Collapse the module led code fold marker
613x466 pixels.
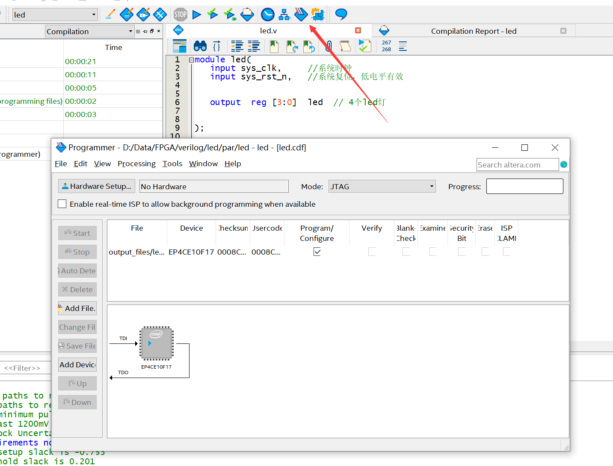point(191,60)
